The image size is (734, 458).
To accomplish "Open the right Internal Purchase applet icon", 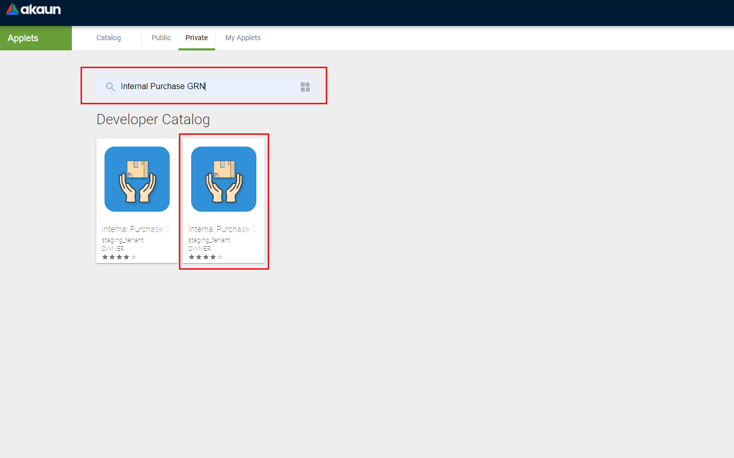I will pyautogui.click(x=224, y=179).
